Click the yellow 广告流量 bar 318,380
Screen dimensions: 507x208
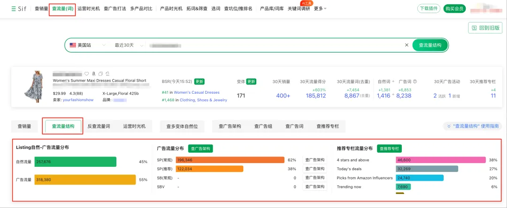(85, 179)
